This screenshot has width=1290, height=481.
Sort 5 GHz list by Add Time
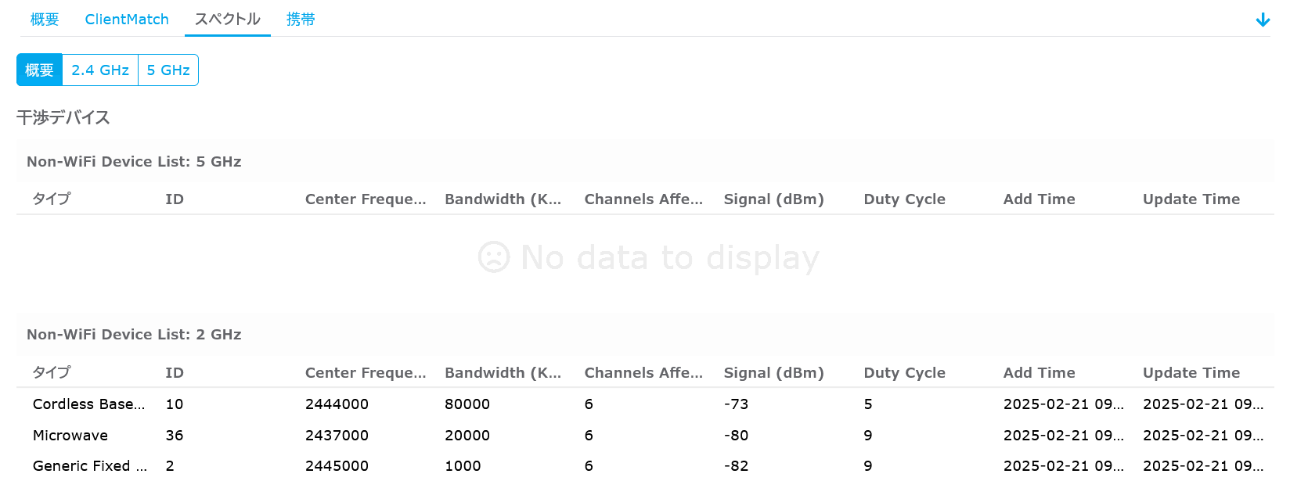(x=1039, y=199)
